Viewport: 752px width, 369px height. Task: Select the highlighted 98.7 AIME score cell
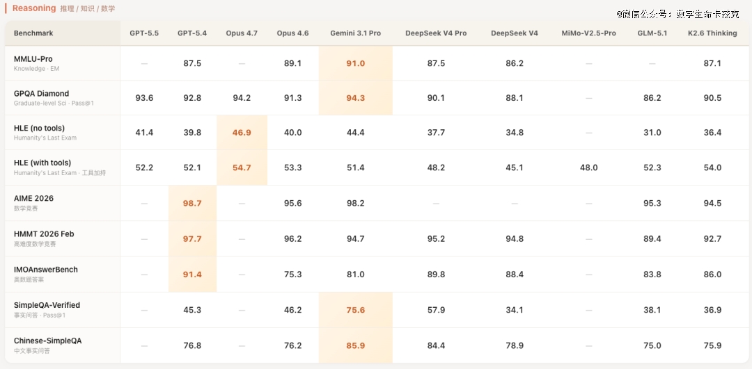click(192, 203)
